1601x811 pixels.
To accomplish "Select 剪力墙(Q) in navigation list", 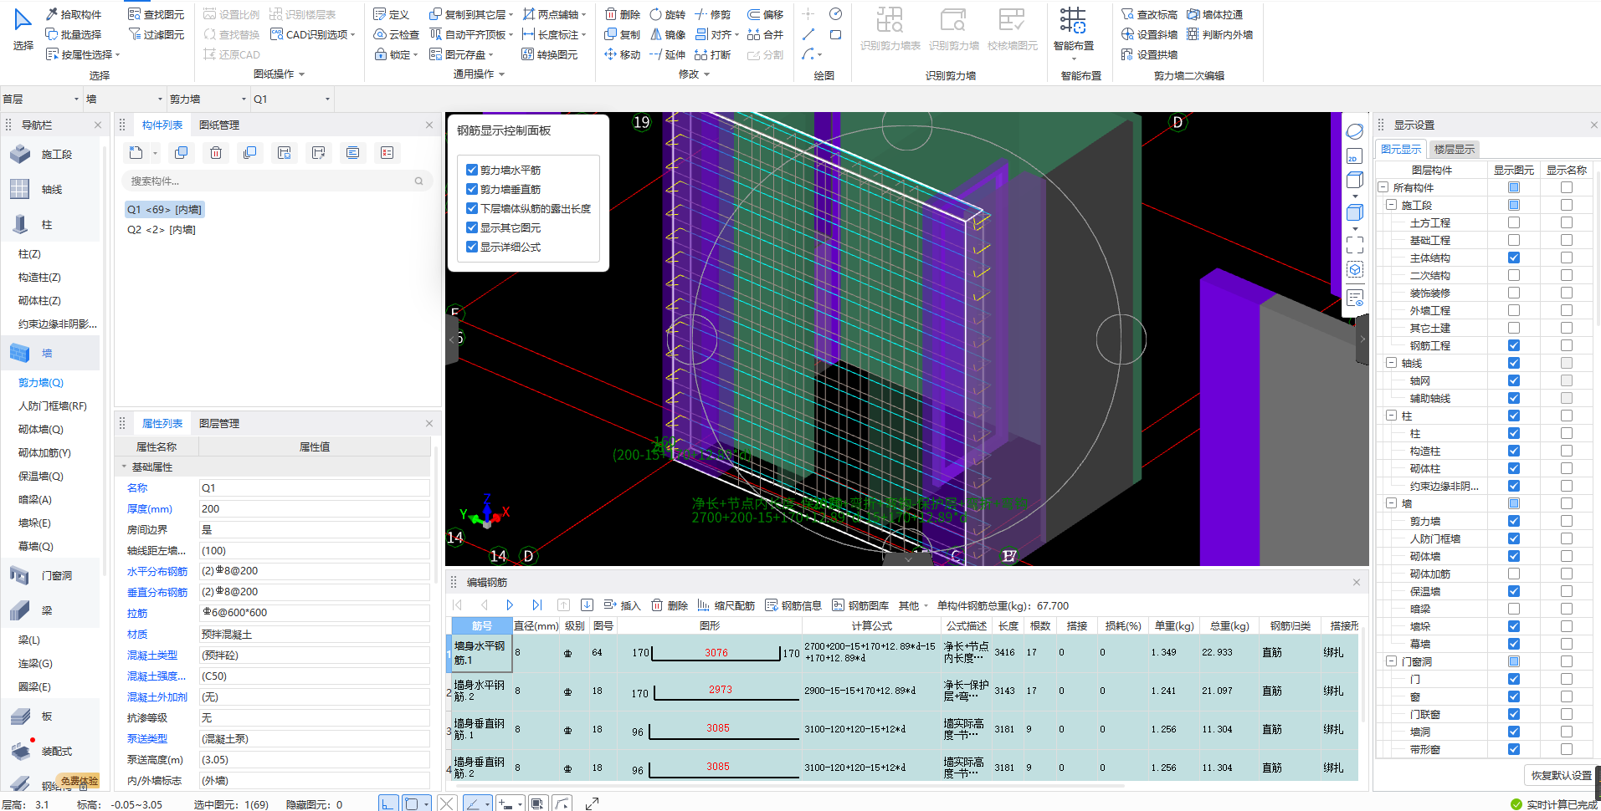I will [x=41, y=382].
